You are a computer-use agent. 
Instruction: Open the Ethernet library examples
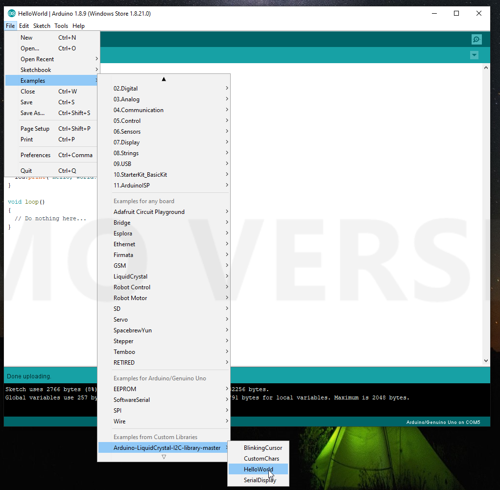(164, 244)
